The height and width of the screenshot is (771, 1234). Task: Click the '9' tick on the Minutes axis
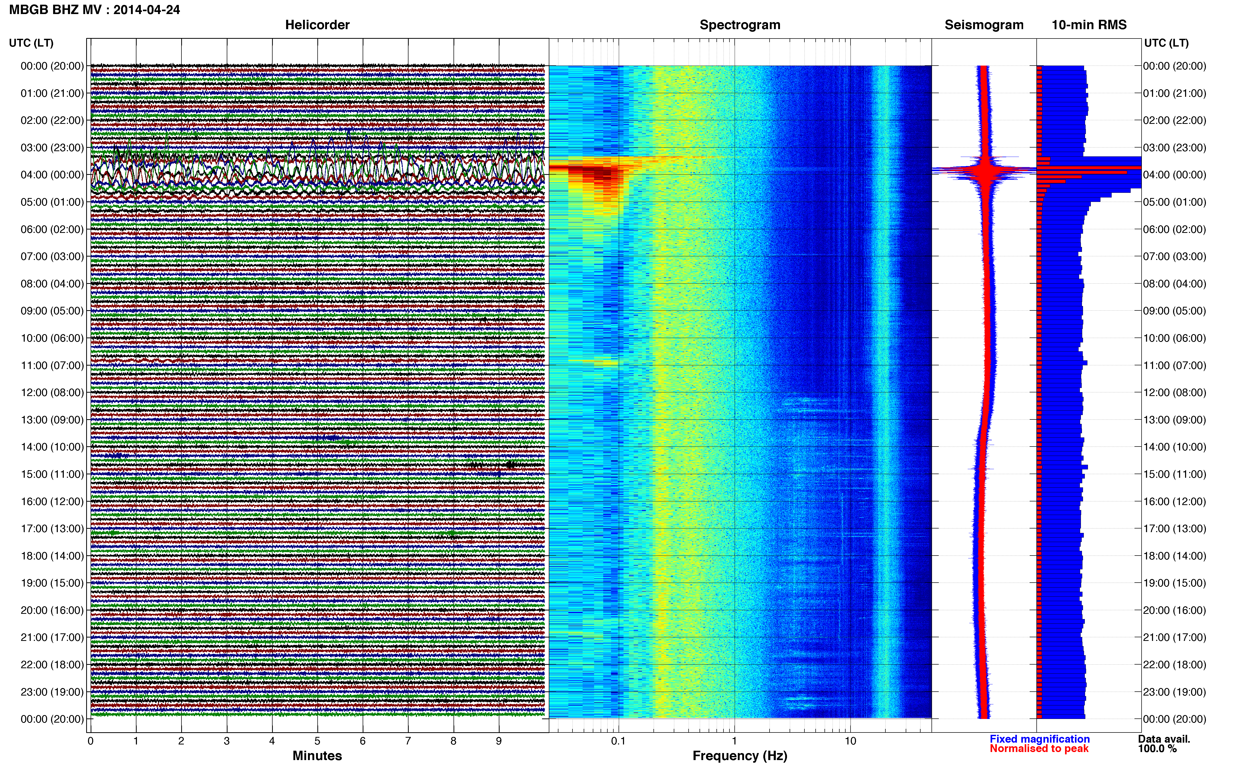pos(499,741)
